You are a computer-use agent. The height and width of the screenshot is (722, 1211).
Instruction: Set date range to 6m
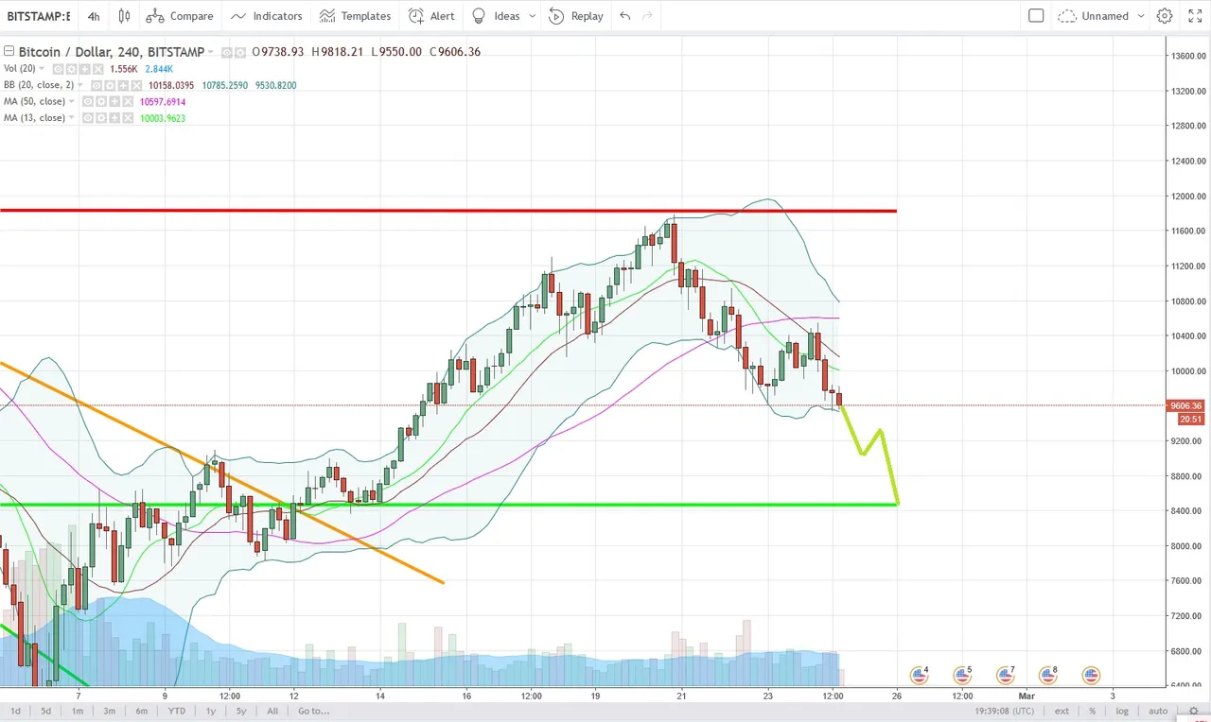(142, 711)
